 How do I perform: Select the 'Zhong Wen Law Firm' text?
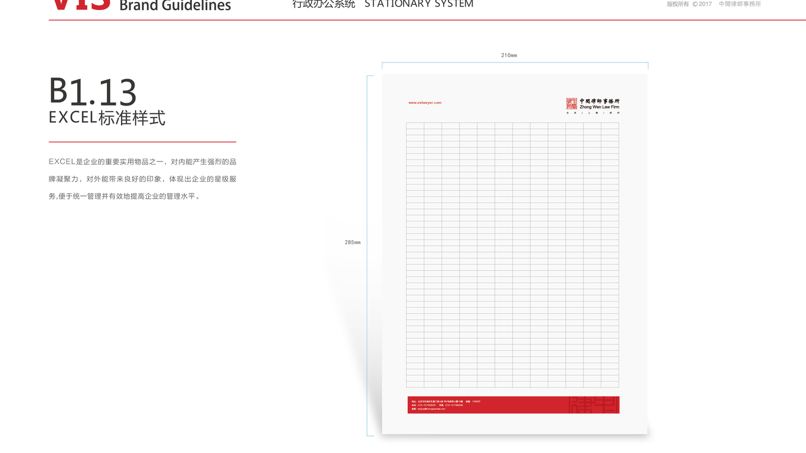(599, 107)
